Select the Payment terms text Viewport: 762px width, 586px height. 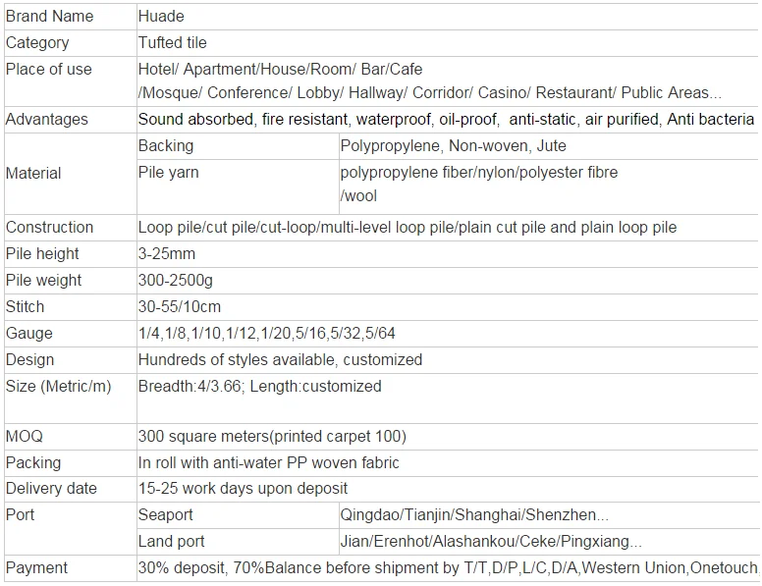[448, 568]
